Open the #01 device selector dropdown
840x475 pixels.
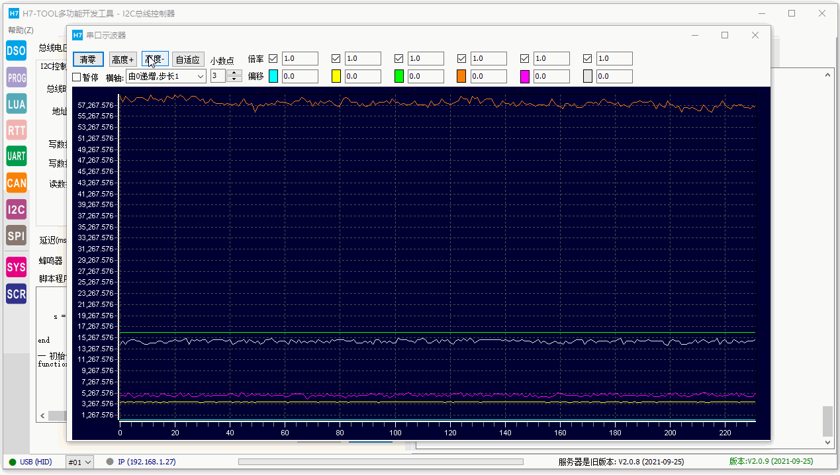[x=79, y=462]
